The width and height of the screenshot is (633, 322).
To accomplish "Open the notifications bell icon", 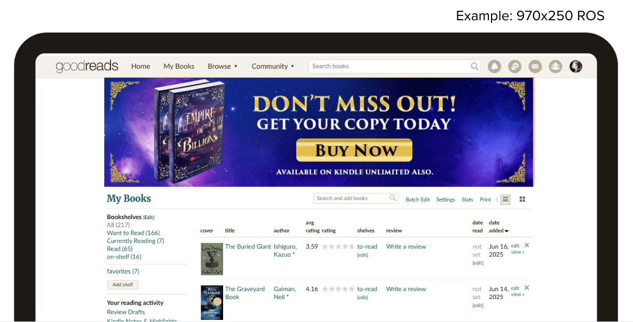I will click(x=495, y=67).
